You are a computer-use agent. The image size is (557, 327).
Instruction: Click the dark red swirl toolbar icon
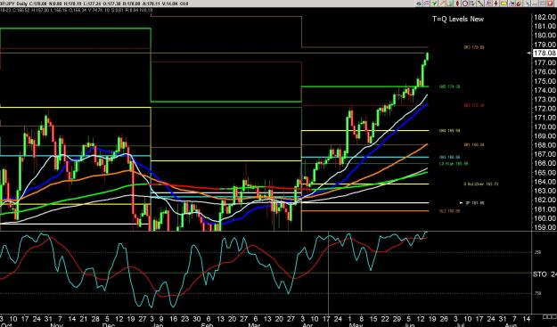tap(519, 4)
